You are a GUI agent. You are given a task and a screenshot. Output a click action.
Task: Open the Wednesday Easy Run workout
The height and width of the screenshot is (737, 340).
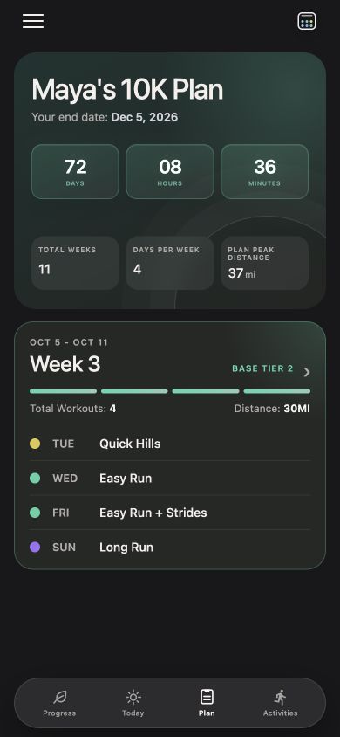click(170, 478)
